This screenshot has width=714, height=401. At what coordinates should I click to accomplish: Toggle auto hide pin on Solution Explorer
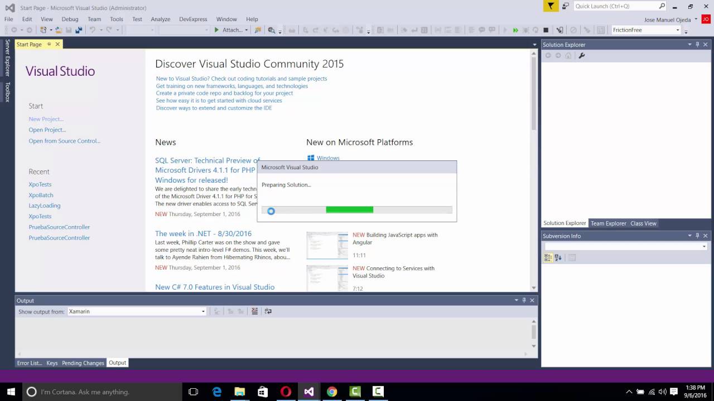pyautogui.click(x=697, y=45)
